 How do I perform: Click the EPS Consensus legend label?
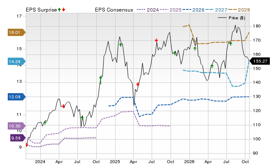(x=114, y=10)
